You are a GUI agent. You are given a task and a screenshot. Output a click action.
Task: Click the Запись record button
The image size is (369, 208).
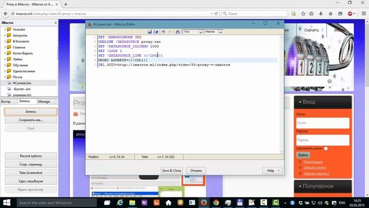(x=31, y=112)
